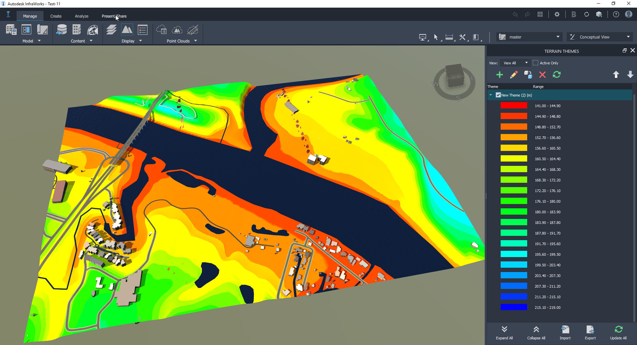Duplicate the selected terrain theme
This screenshot has width=637, height=345.
pyautogui.click(x=528, y=75)
